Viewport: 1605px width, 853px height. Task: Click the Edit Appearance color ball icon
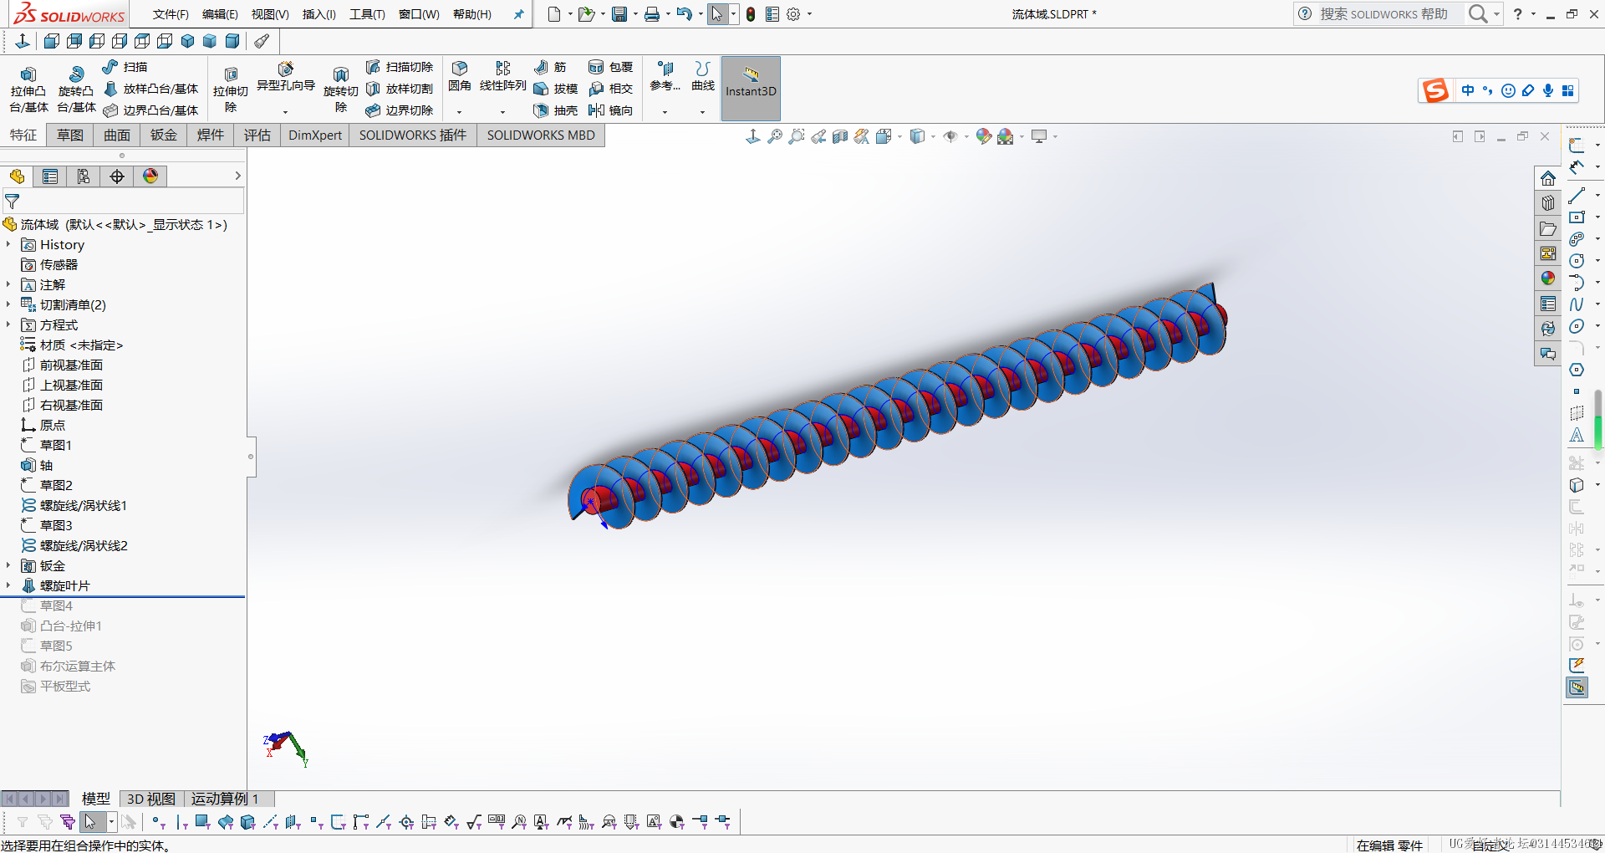(x=984, y=136)
